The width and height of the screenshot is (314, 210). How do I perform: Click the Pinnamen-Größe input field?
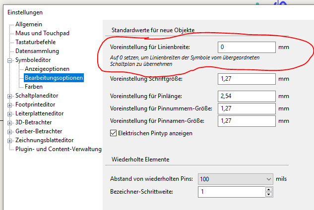(247, 121)
